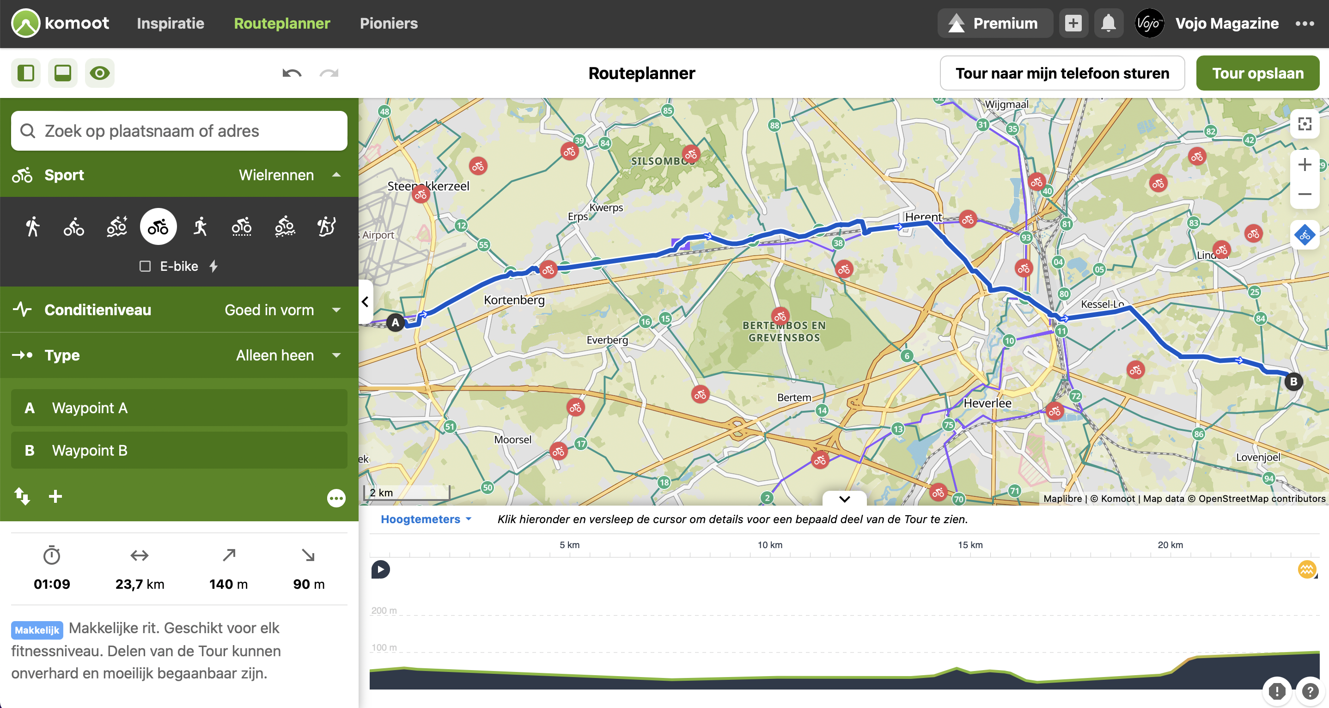Open the Type Alleen heen dropdown
Image resolution: width=1329 pixels, height=708 pixels.
[179, 355]
